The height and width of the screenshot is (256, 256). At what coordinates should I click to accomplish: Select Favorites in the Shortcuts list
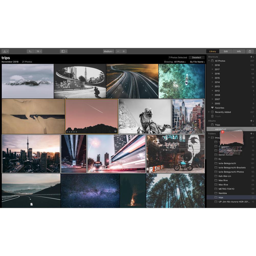220,108
